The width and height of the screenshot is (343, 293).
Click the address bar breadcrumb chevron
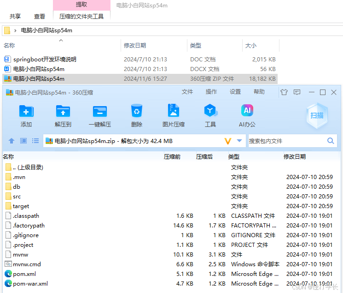[x=15, y=30]
